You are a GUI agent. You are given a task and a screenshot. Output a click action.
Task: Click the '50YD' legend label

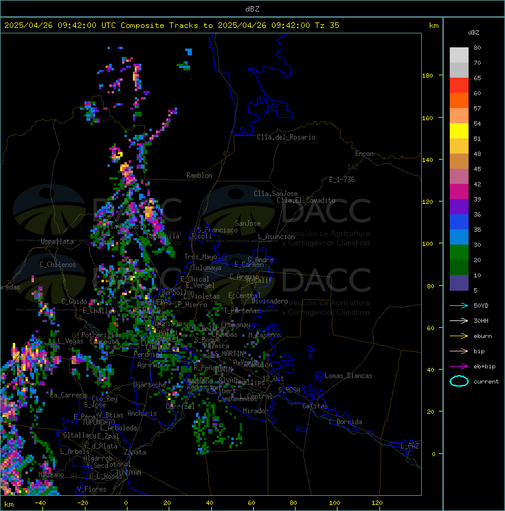tap(481, 306)
